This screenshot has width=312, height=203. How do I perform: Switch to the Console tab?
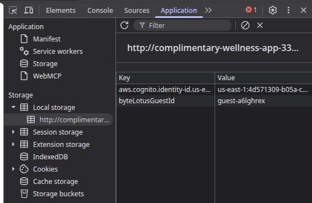[100, 10]
